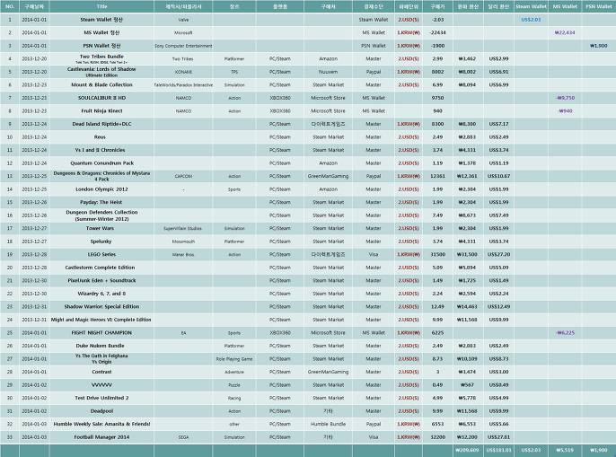Click 'PSN Wallet 정산' title cell

[x=101, y=46]
